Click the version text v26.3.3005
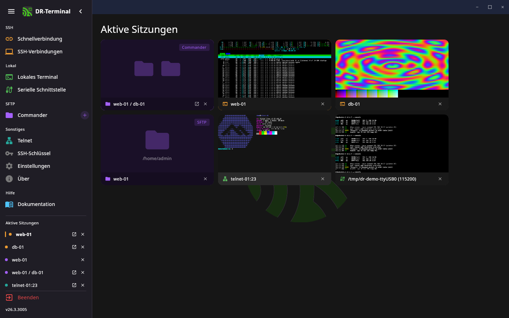This screenshot has width=509, height=318. (16, 310)
